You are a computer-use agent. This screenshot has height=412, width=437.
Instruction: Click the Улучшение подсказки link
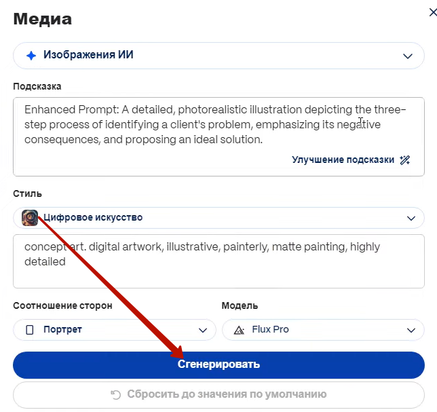click(343, 160)
